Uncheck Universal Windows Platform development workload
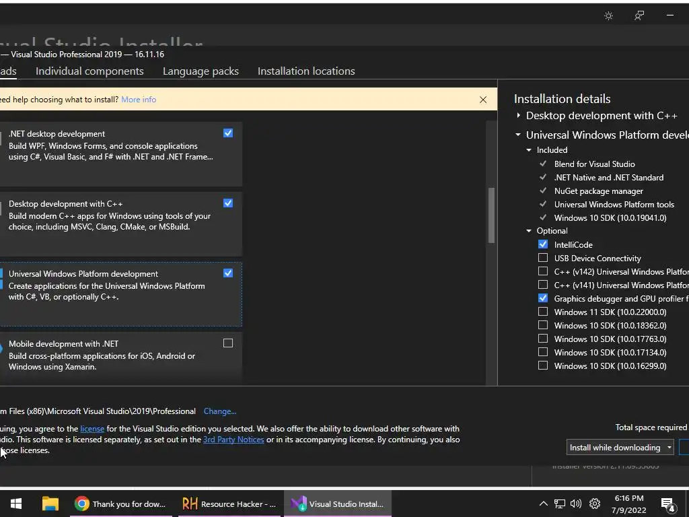Image resolution: width=689 pixels, height=517 pixels. click(228, 273)
